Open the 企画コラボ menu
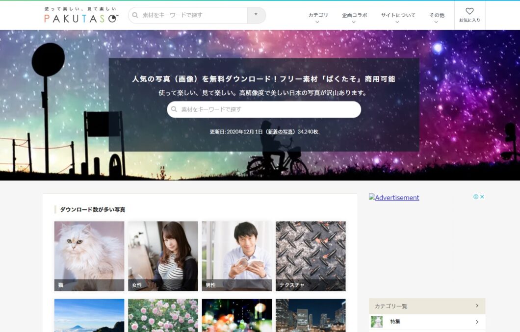520x332 pixels. click(x=354, y=15)
